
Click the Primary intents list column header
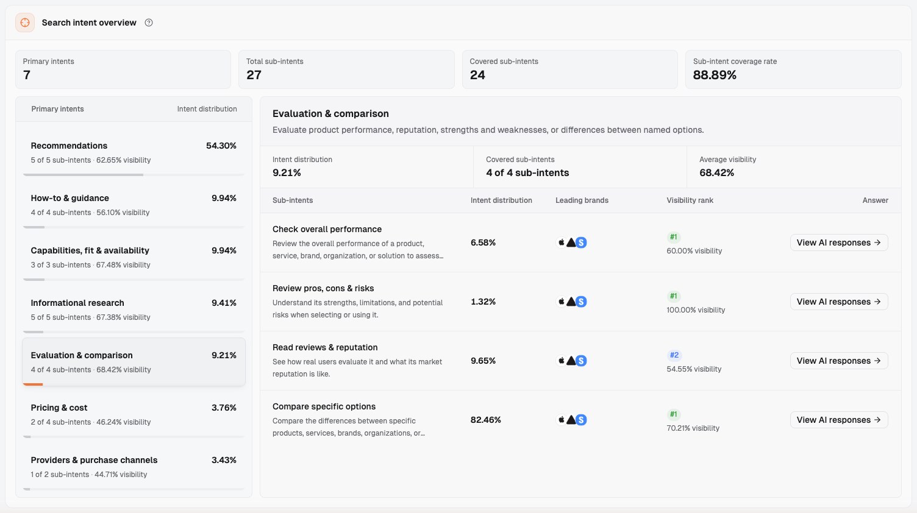pos(57,109)
